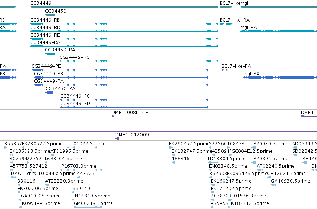317x209 pixels.
Task: Click EST EN02348.5prime
Action: [228, 166]
